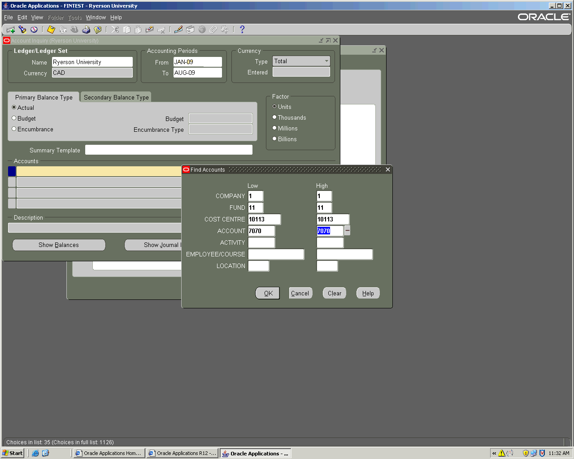
Task: Open list of values beside ACCOUNT High
Action: click(x=348, y=231)
